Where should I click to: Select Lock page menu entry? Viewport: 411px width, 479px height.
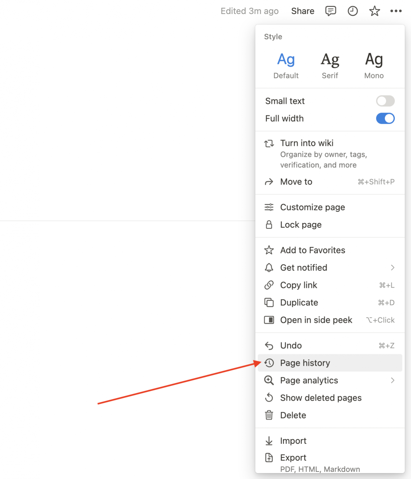click(x=330, y=225)
